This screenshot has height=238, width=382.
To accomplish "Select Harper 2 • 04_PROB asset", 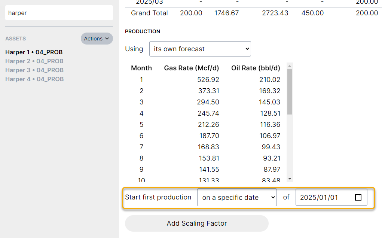I will click(34, 61).
